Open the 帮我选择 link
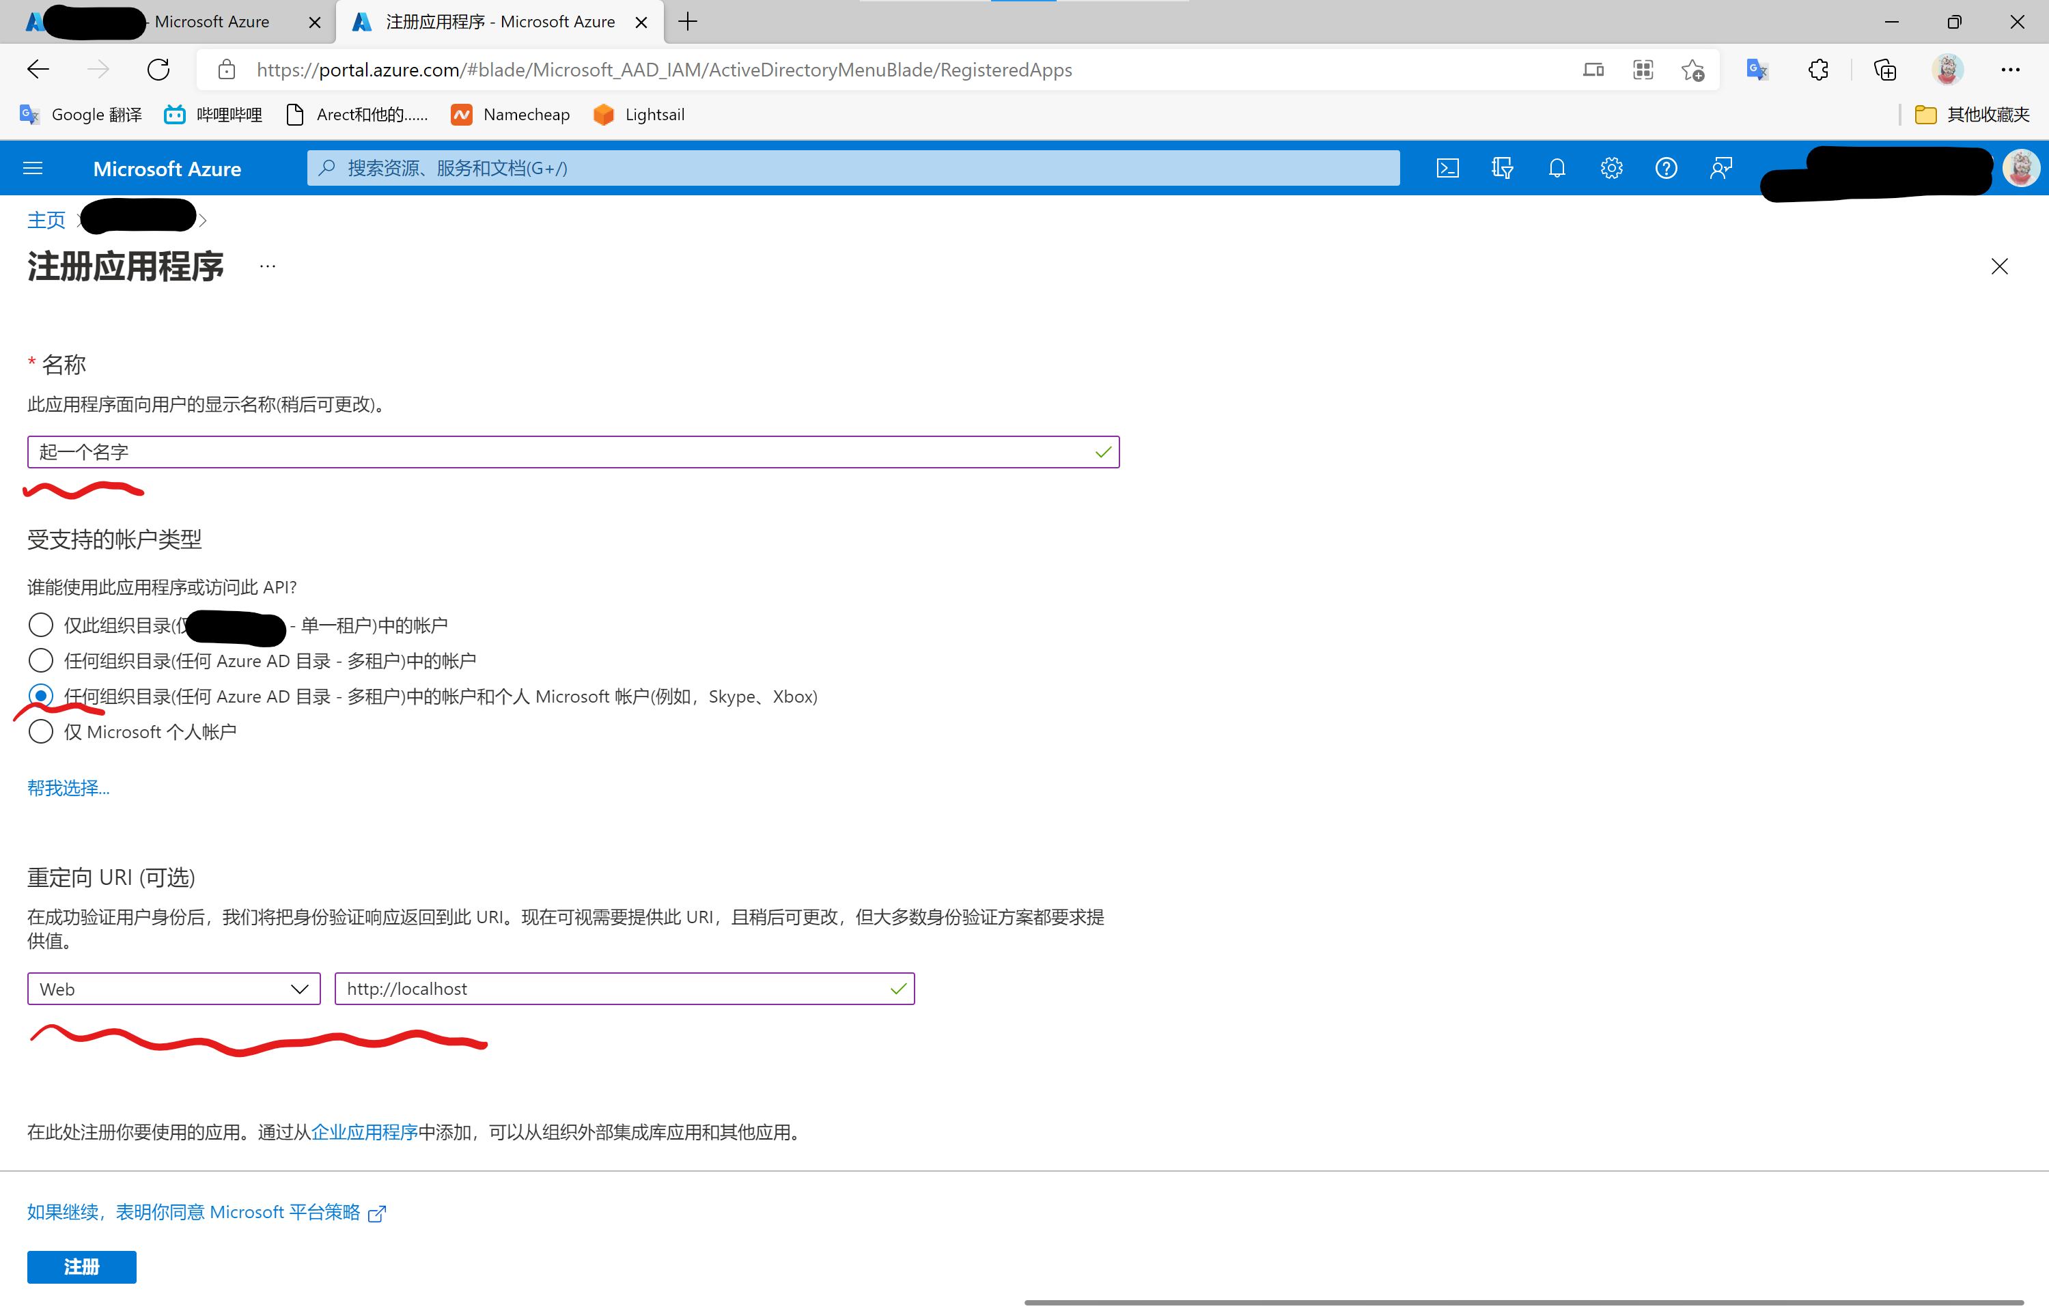Image resolution: width=2049 pixels, height=1311 pixels. pos(68,787)
